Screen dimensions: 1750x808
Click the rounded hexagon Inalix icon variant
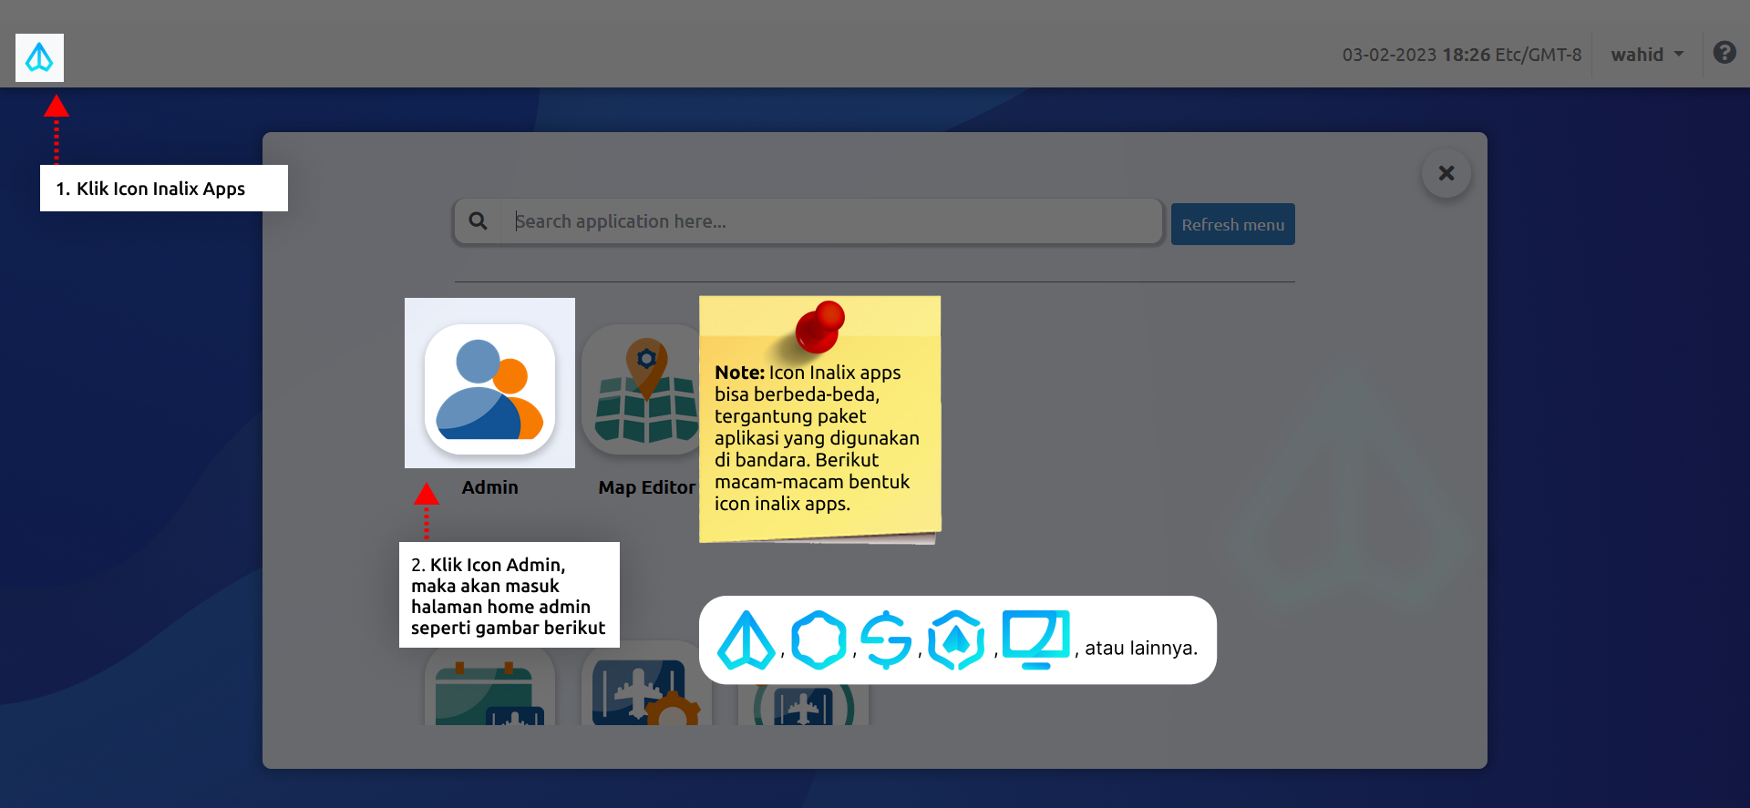click(818, 639)
